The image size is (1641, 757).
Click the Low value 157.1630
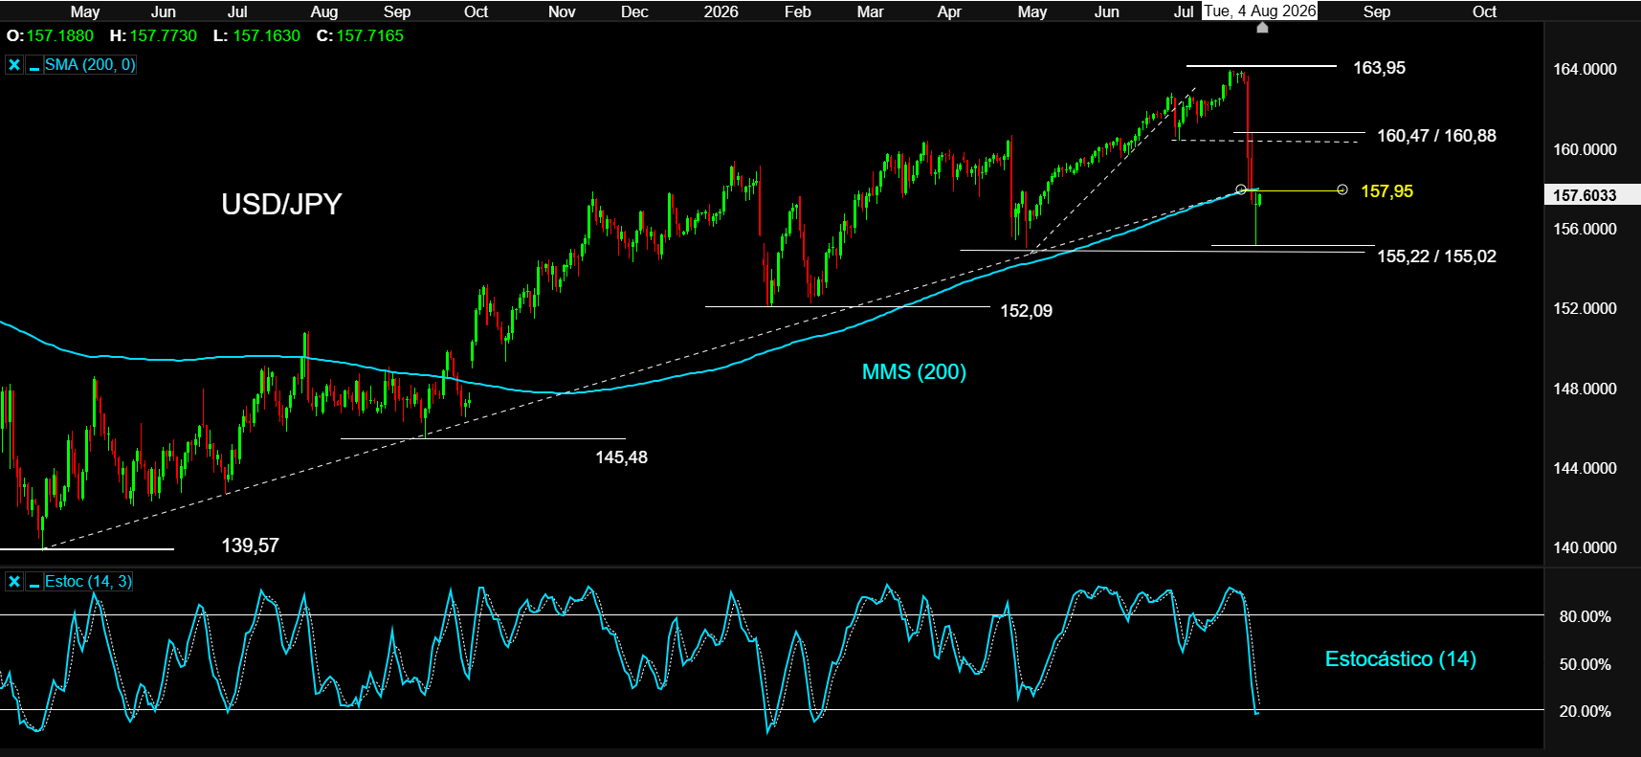[x=266, y=35]
